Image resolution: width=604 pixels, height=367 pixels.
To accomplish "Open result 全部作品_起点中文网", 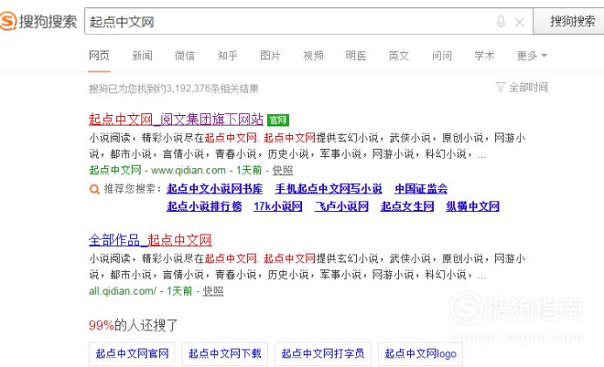I will tap(150, 241).
